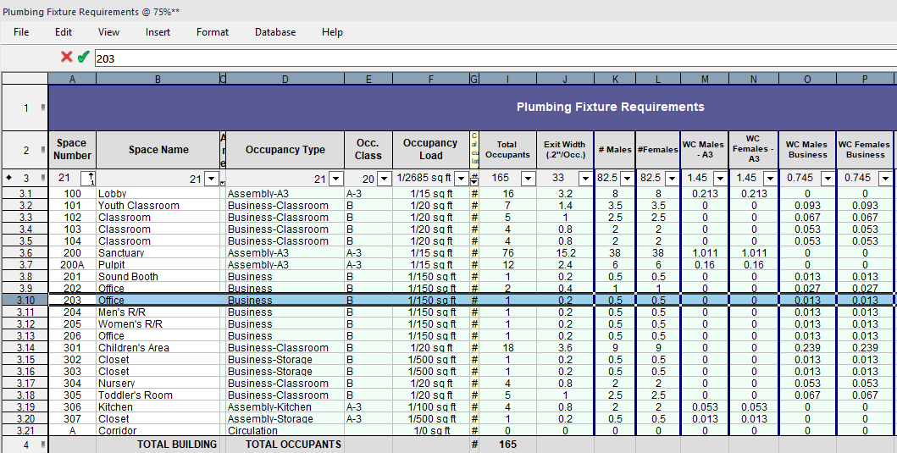Open the Database menu

[275, 32]
